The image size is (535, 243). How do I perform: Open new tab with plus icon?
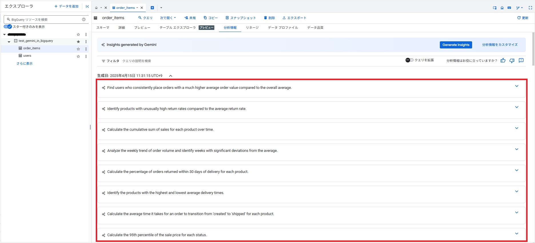[152, 8]
